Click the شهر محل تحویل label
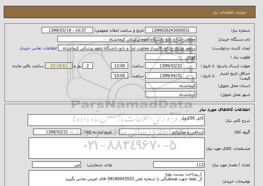263x186 pixels. point(235,95)
